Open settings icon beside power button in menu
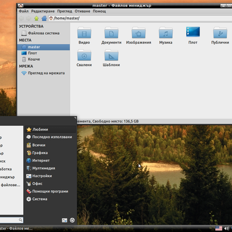 64,220
